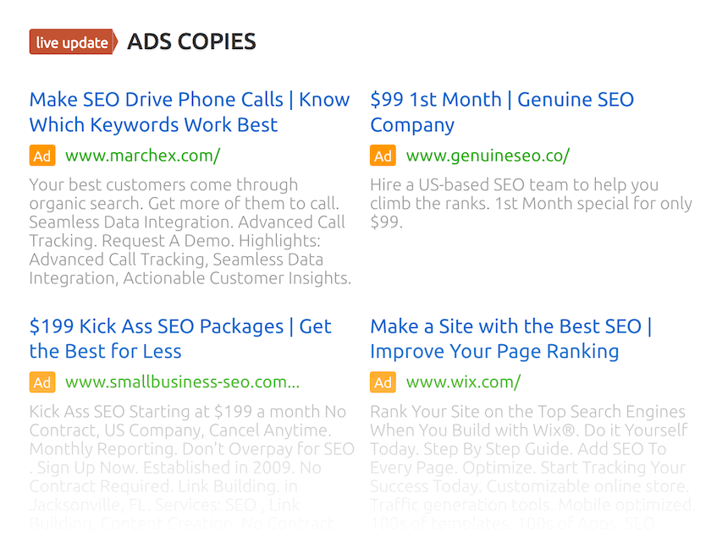728x548 pixels.
Task: Open the $99 1st Month Genuine SEO headline
Action: pyautogui.click(x=502, y=112)
